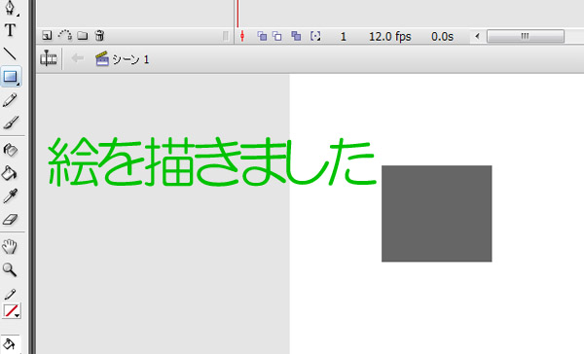Select the green 絵を描きました text

coord(212,162)
